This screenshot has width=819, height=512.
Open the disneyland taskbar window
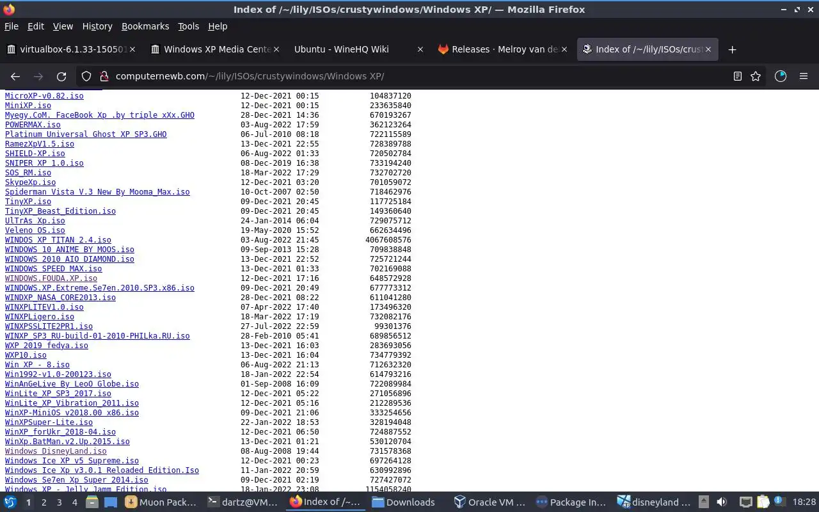tap(654, 502)
